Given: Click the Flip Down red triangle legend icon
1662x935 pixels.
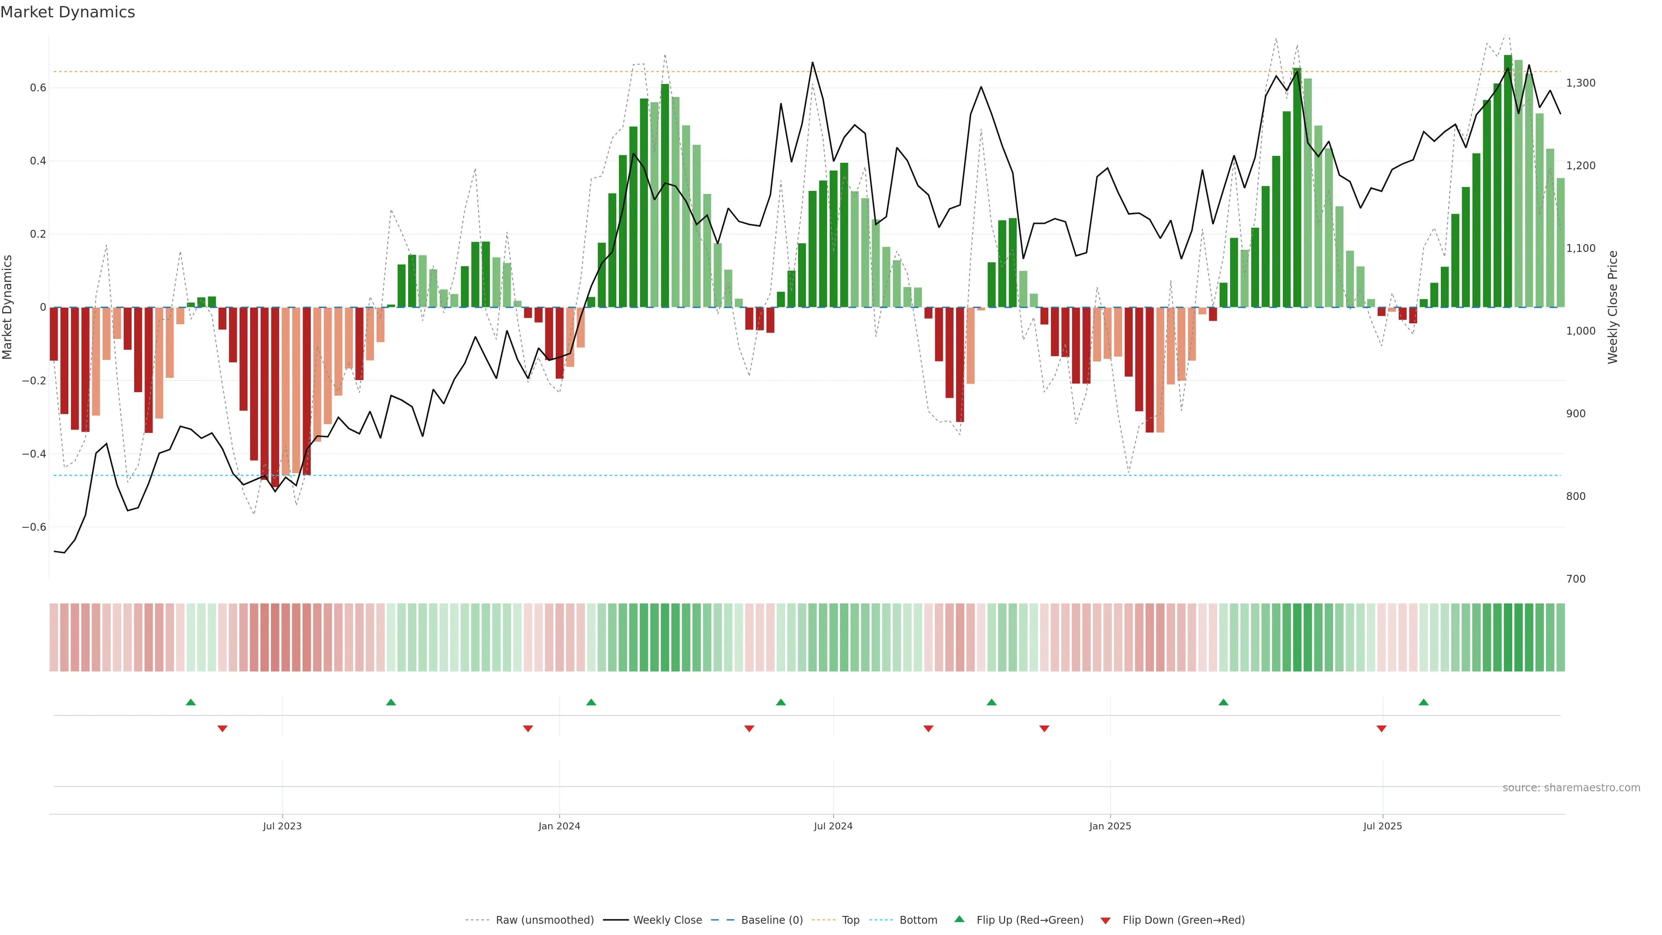Looking at the screenshot, I should tap(1105, 920).
